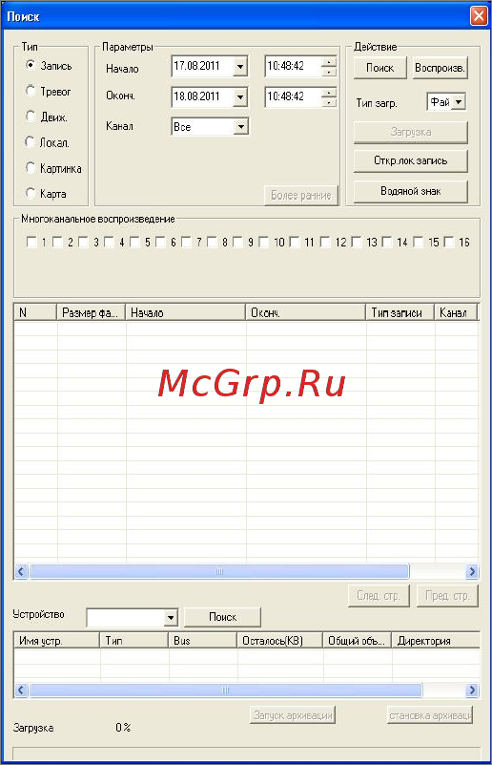
Task: Expand the Тип загр. download type dropdown
Action: tap(459, 102)
